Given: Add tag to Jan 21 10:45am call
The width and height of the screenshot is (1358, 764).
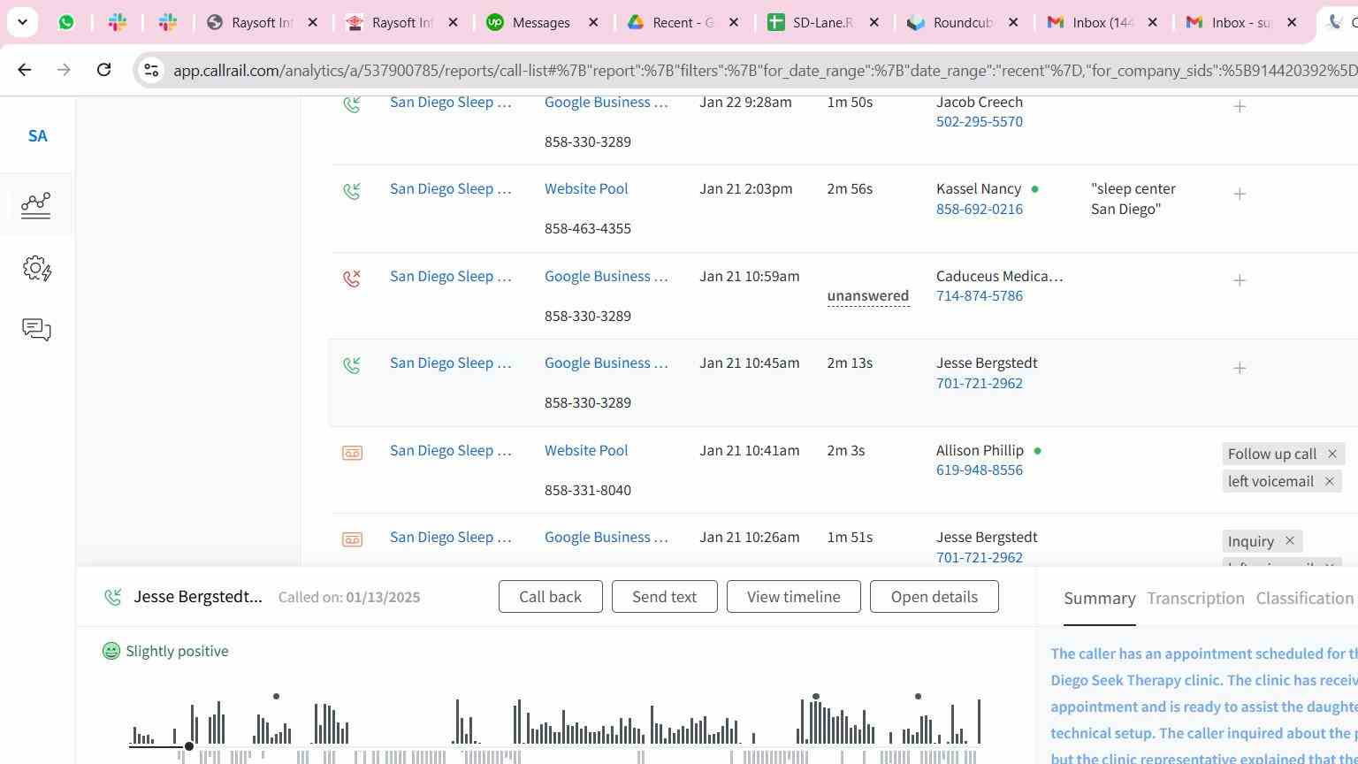Looking at the screenshot, I should click(1240, 368).
